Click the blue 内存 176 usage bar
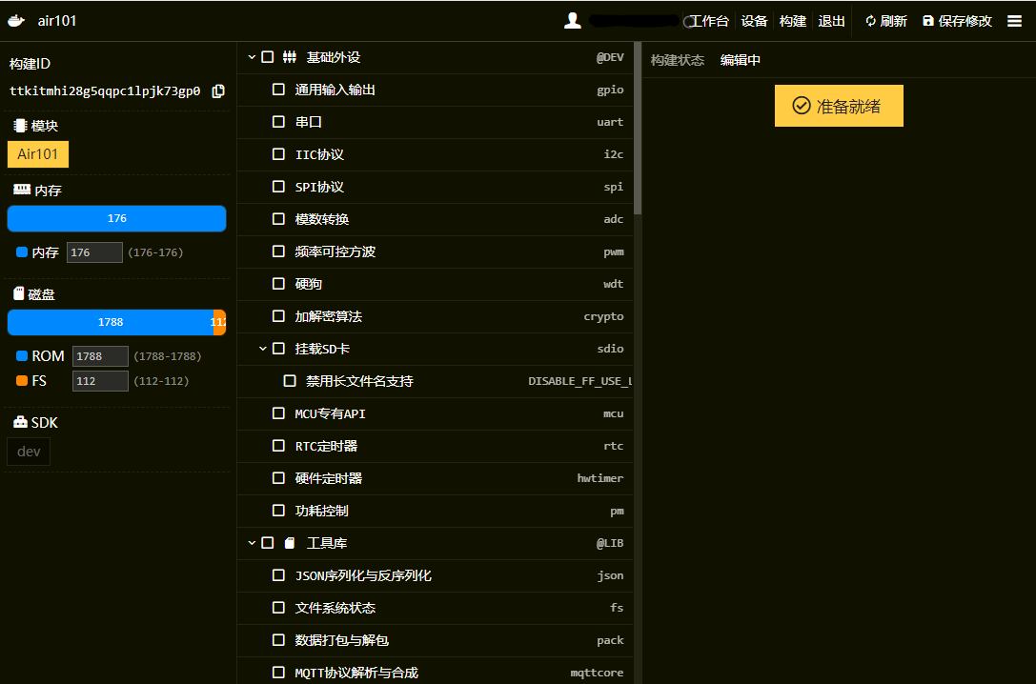Viewport: 1036px width, 684px height. coord(116,218)
